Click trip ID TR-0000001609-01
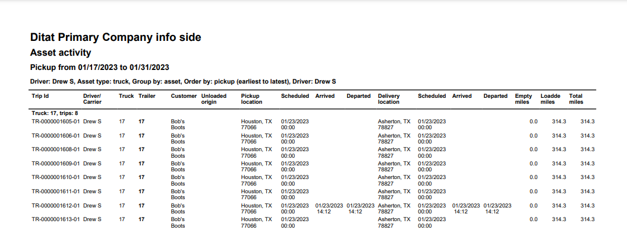The height and width of the screenshot is (249, 627). point(55,164)
